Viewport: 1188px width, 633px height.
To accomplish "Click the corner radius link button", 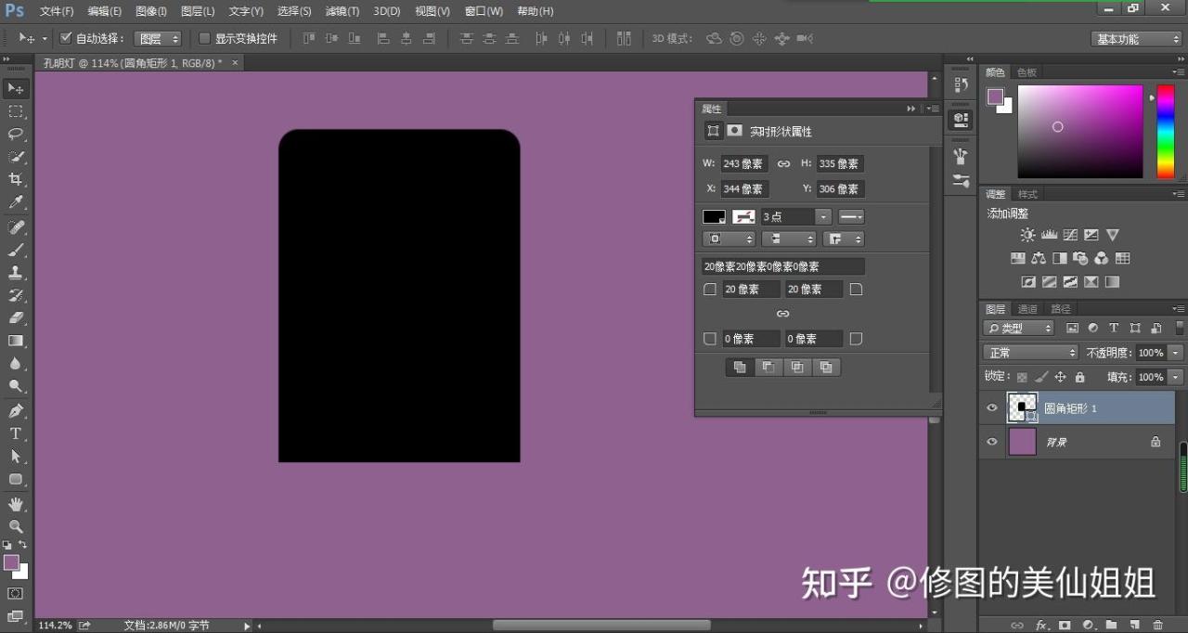I will click(782, 314).
